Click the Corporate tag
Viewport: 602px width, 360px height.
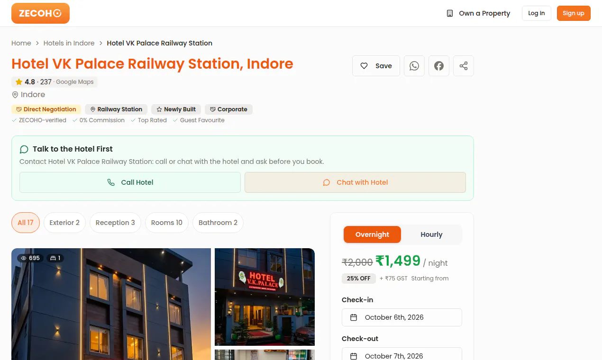point(228,109)
